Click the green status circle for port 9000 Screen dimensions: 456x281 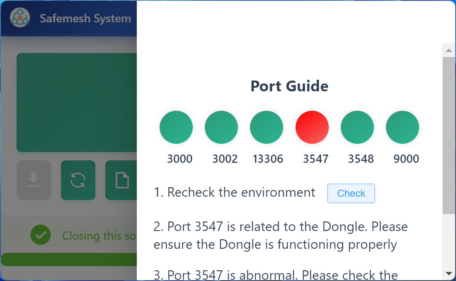point(402,127)
